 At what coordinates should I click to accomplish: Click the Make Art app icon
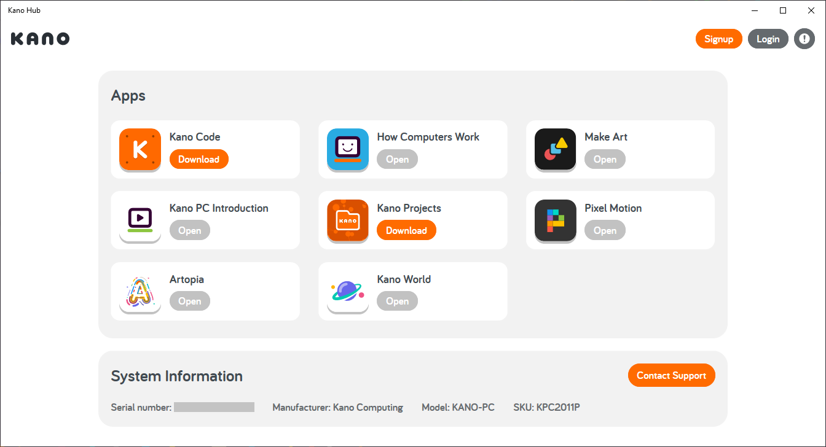click(x=556, y=150)
